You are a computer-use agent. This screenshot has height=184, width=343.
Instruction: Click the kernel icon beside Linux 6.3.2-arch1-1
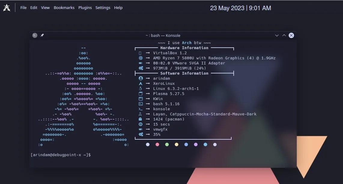141,88
